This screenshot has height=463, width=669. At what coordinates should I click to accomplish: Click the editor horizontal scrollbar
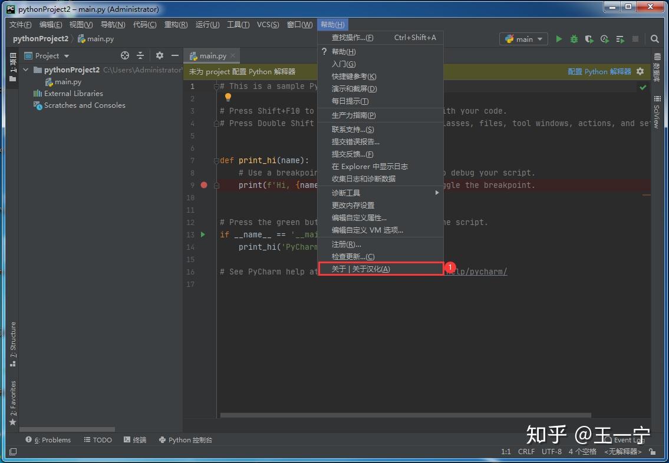[406, 415]
